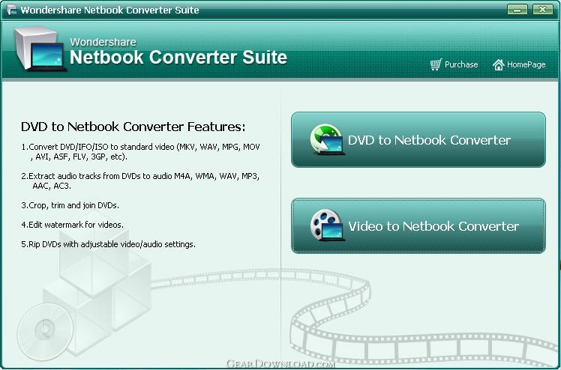
Task: Click the house icon beside HomePage
Action: pyautogui.click(x=499, y=64)
